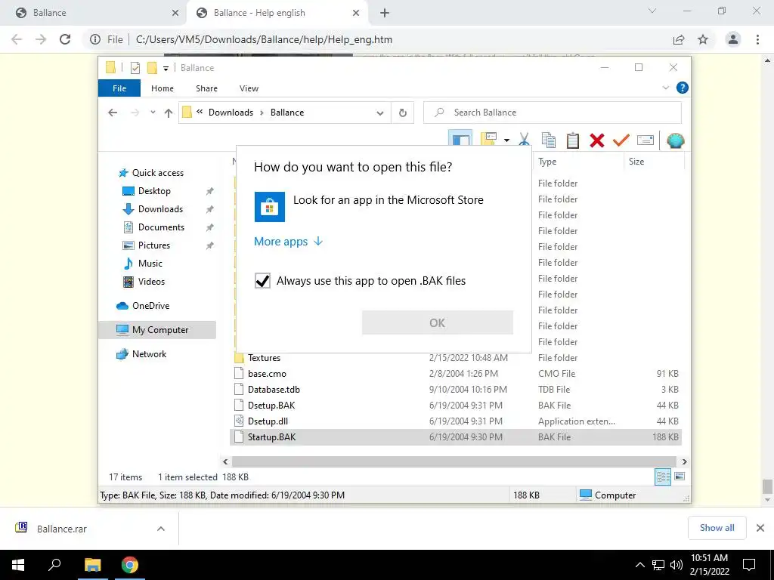Viewport: 774px width, 580px height.
Task: Open the Windows Start menu
Action: 18,565
